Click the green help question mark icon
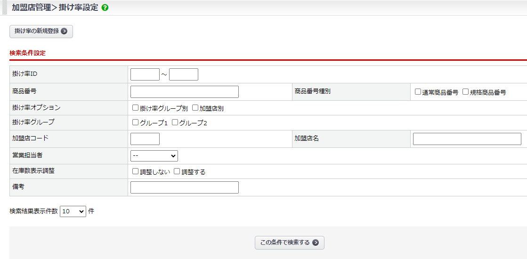 coord(105,8)
